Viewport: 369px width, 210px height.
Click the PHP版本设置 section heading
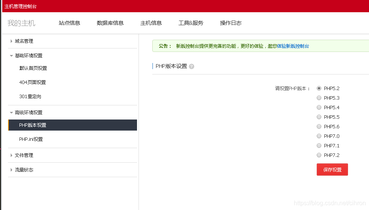(x=171, y=66)
